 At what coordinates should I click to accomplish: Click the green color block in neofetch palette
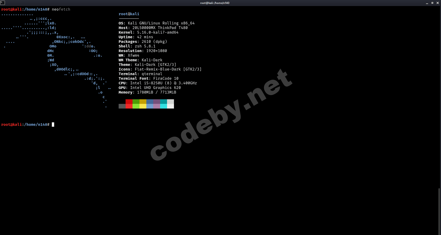(136, 104)
